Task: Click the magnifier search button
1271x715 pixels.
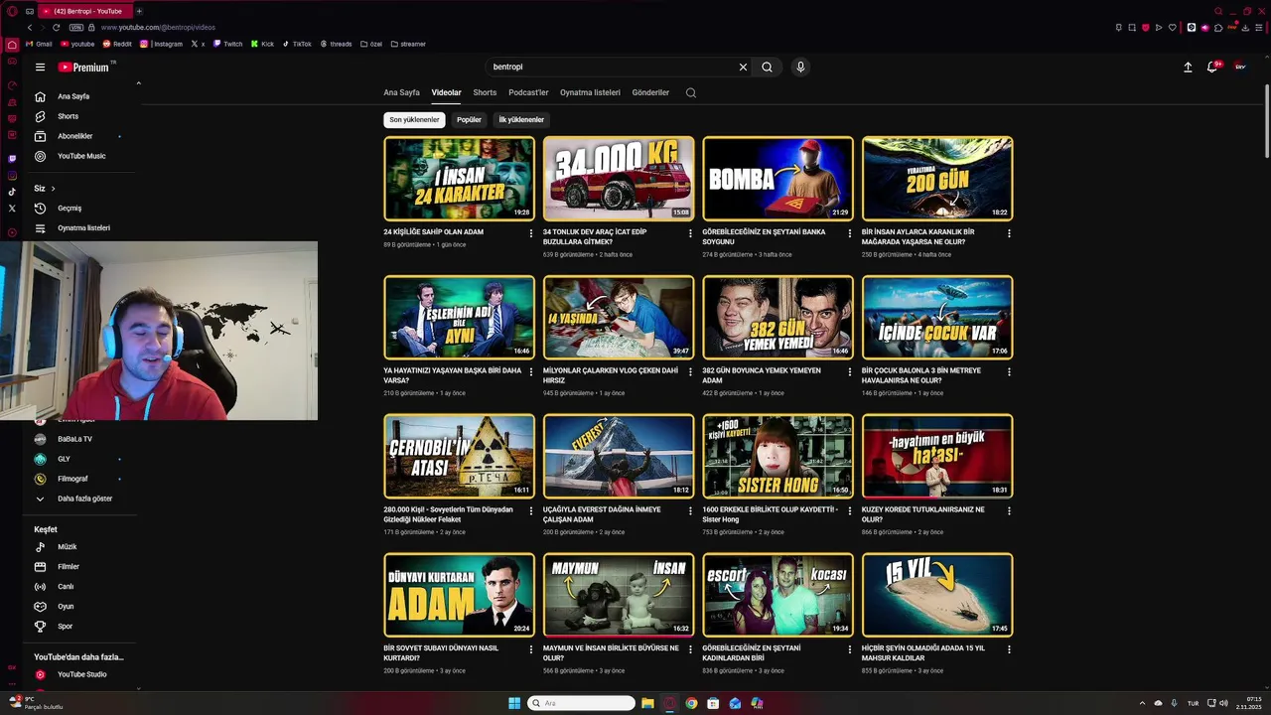Action: coord(767,68)
